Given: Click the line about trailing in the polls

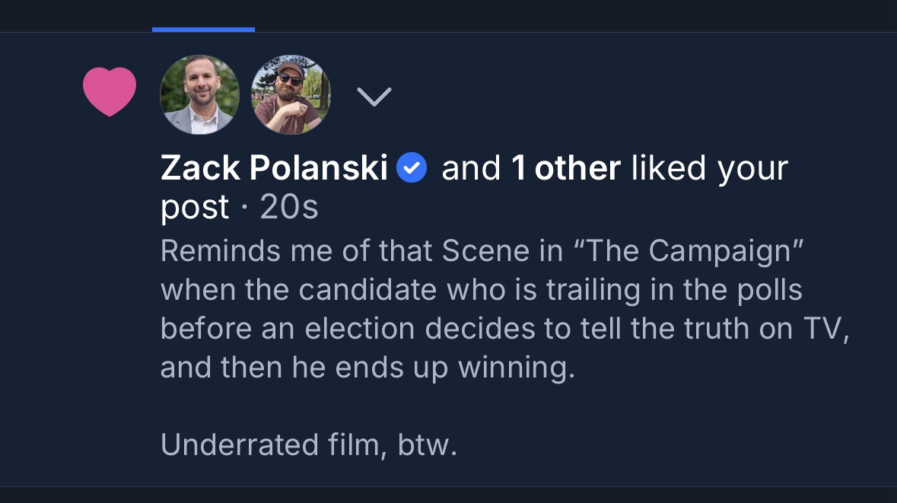Looking at the screenshot, I should [x=481, y=291].
